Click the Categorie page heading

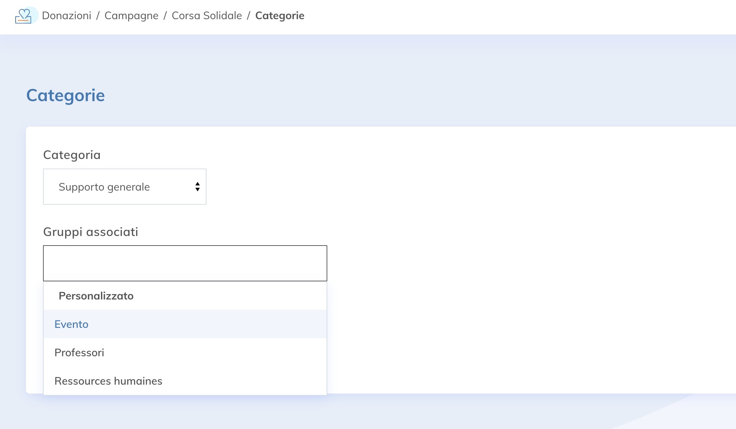coord(65,95)
